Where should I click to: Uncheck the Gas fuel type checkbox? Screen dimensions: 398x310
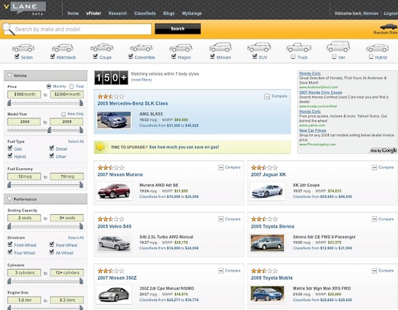pyautogui.click(x=10, y=148)
